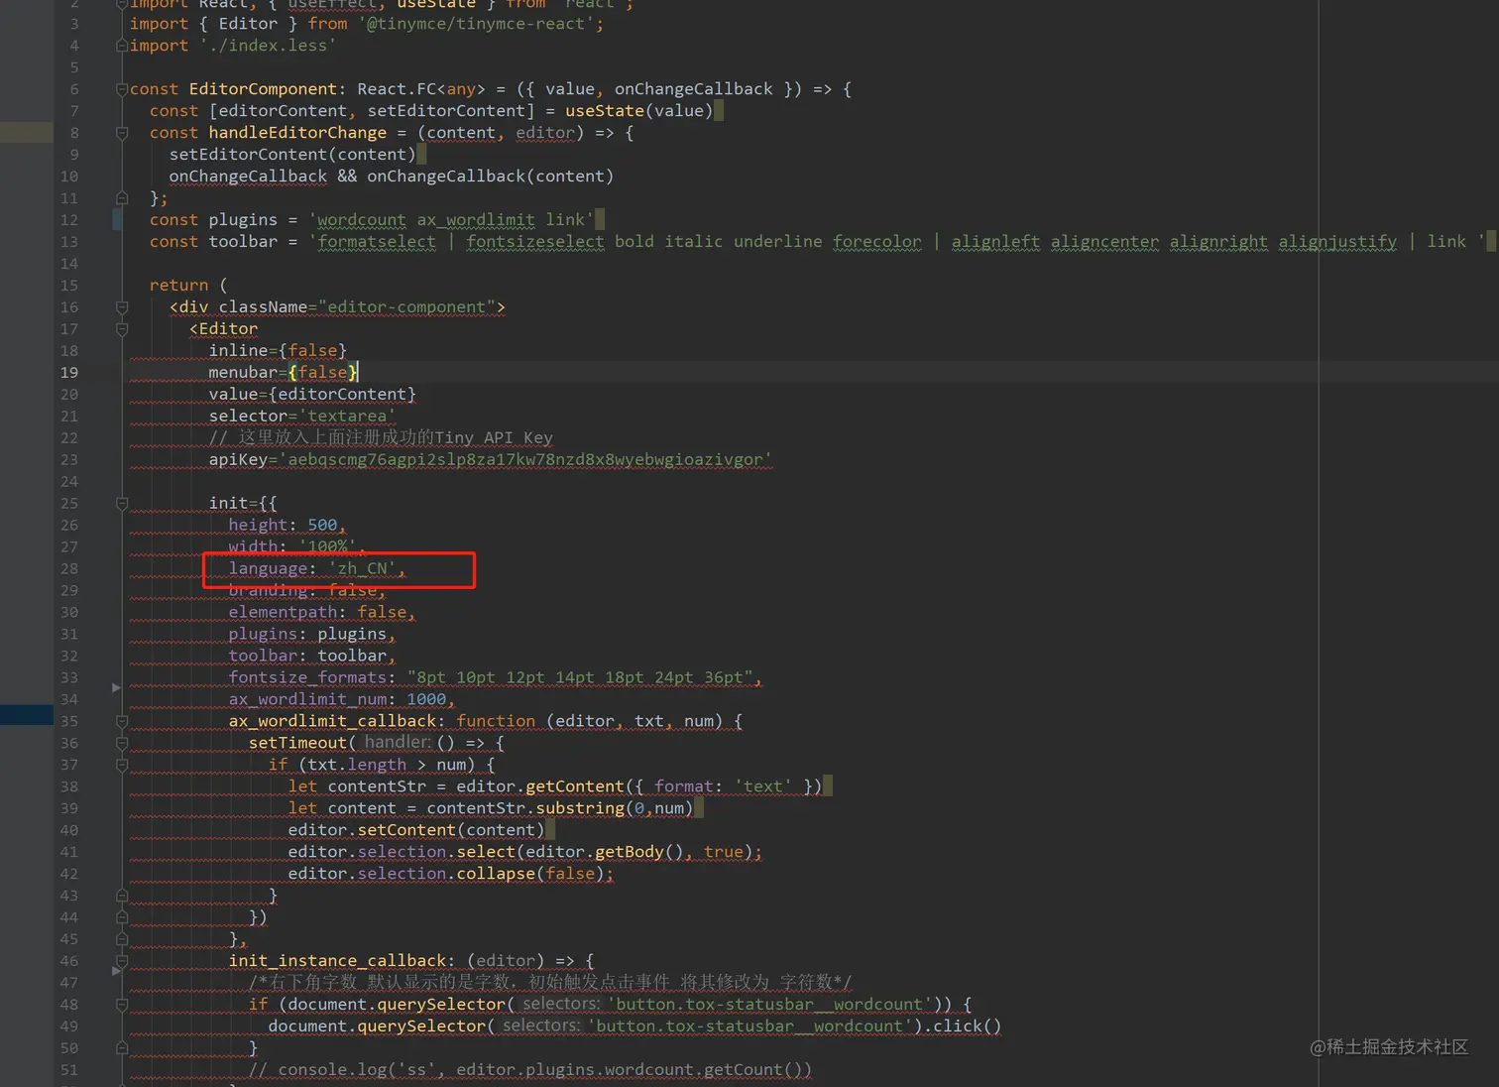
Task: Click 'setTimeout' call on line 36
Action: [x=297, y=743]
